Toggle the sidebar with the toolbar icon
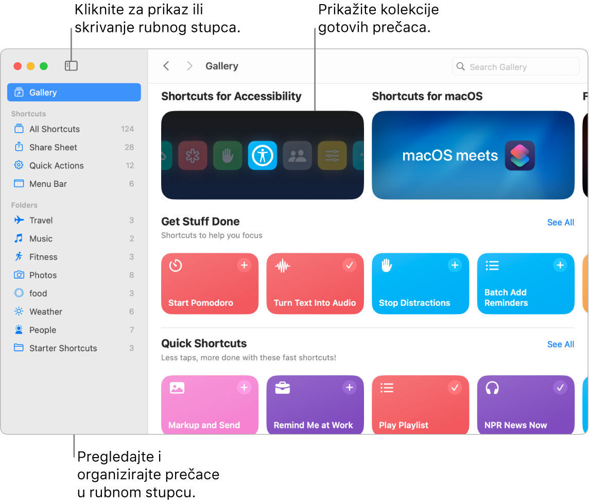Viewport: 589px width, 504px height. tap(71, 66)
